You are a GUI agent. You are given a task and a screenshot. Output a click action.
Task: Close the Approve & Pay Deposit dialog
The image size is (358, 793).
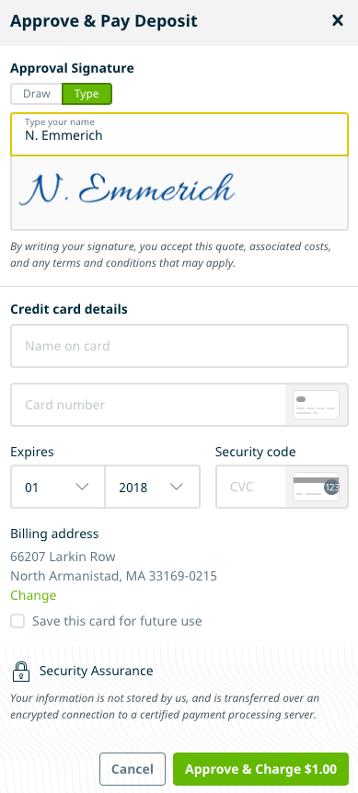click(x=337, y=21)
